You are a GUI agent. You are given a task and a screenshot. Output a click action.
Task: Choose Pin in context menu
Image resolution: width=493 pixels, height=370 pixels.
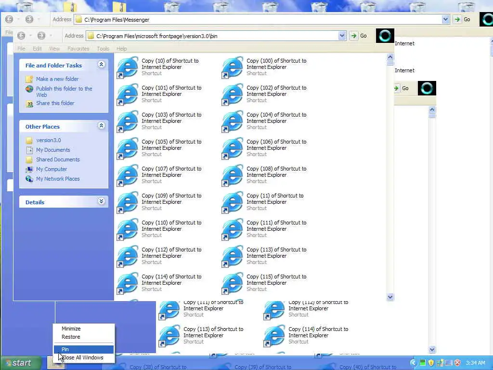84,349
